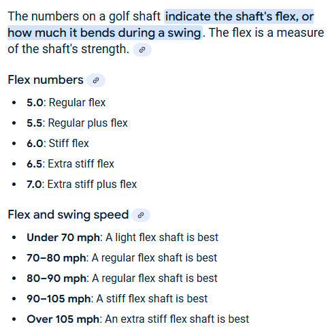Image resolution: width=332 pixels, height=333 pixels.
Task: Select the "Flex and swing speed" heading
Action: [68, 215]
